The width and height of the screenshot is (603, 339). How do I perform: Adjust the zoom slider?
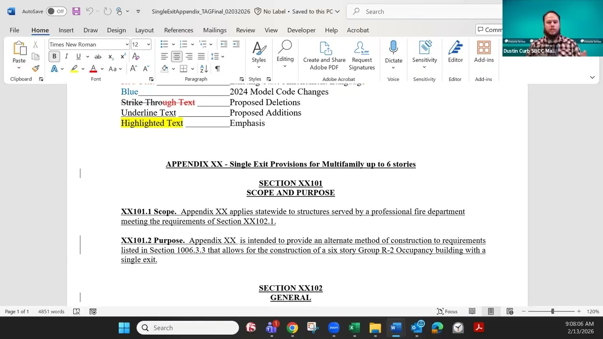pyautogui.click(x=552, y=311)
